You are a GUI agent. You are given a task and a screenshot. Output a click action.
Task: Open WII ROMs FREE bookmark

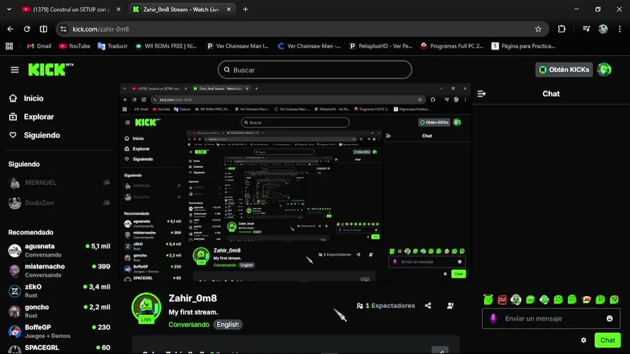pyautogui.click(x=166, y=46)
